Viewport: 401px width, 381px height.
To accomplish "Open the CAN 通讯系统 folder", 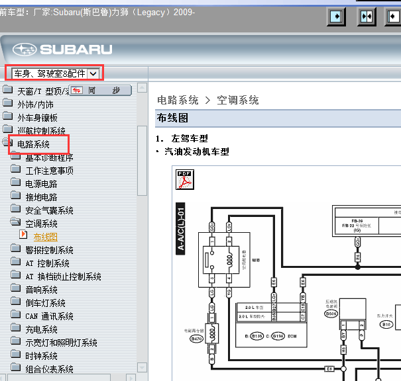I will pyautogui.click(x=49, y=316).
